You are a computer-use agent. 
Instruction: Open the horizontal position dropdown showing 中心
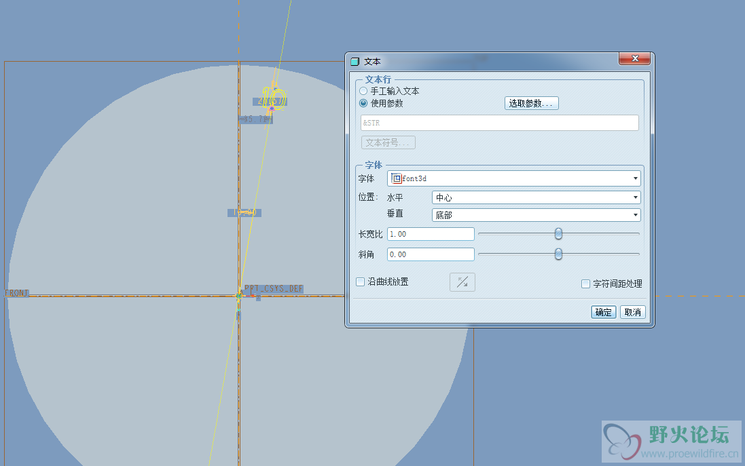[536, 197]
